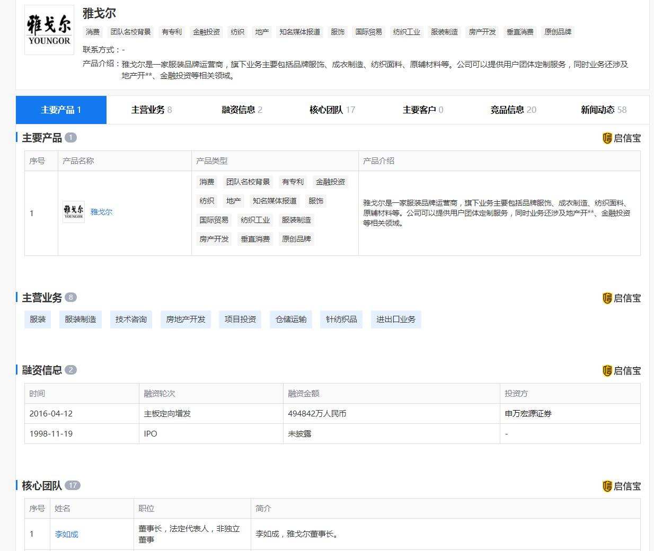This screenshot has width=654, height=551.
Task: Click the 启信宝 logo in 融资信息 section
Action: pyautogui.click(x=622, y=371)
